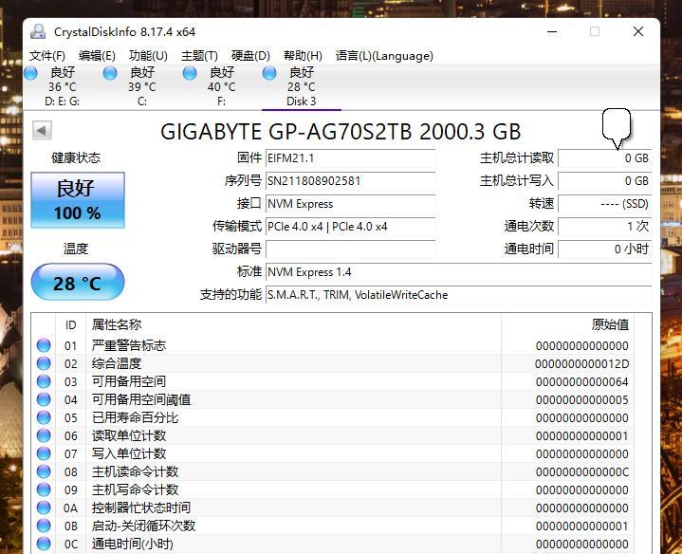This screenshot has height=554, width=682.
Task: Select the Disk 3 tab
Action: (x=301, y=86)
